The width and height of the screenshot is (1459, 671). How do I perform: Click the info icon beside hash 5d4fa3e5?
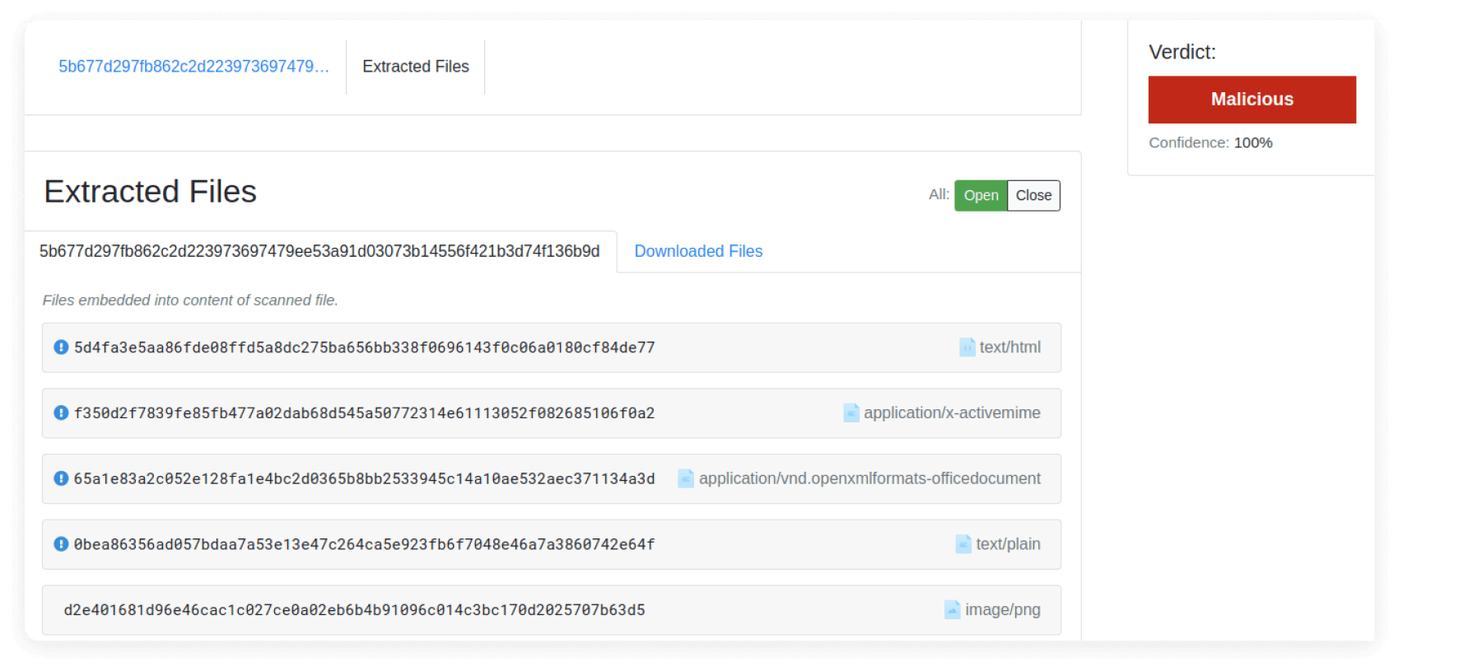[x=61, y=347]
